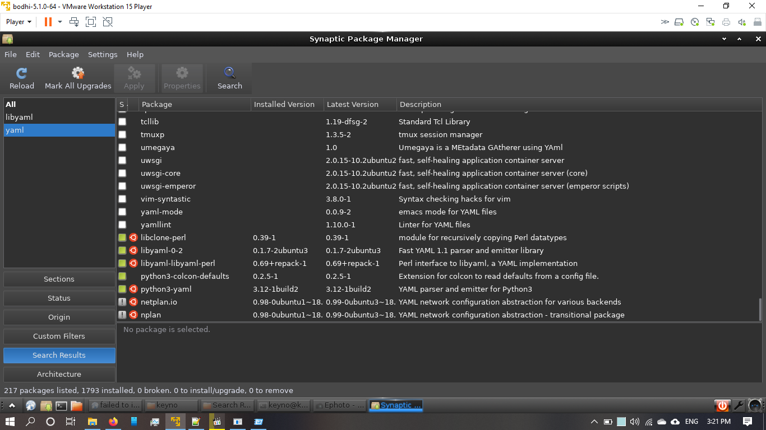This screenshot has height=430, width=766.
Task: Expand hidden system tray icons
Action: click(x=594, y=421)
